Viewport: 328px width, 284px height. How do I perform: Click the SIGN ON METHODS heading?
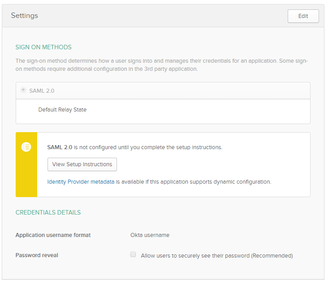coord(43,47)
